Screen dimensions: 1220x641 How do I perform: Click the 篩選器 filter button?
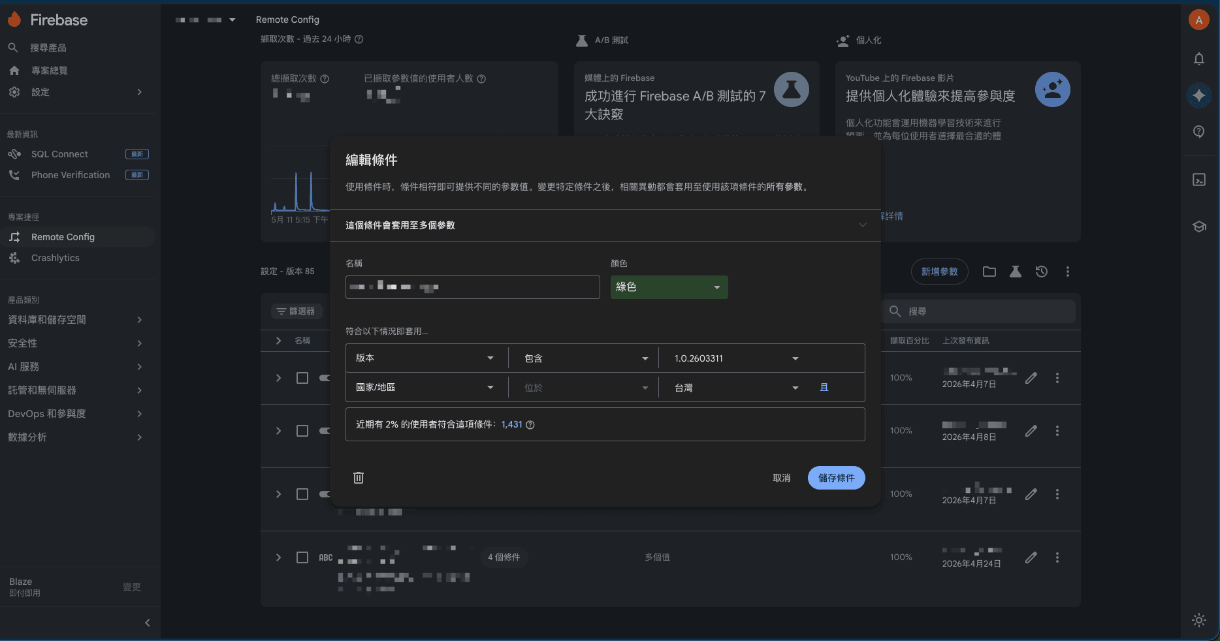(296, 311)
